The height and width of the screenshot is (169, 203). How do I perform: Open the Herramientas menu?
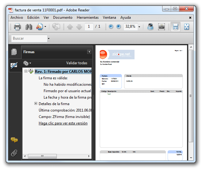pos(88,18)
